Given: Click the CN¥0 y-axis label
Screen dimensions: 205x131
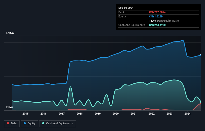Looking at the screenshot, I should [9, 107].
